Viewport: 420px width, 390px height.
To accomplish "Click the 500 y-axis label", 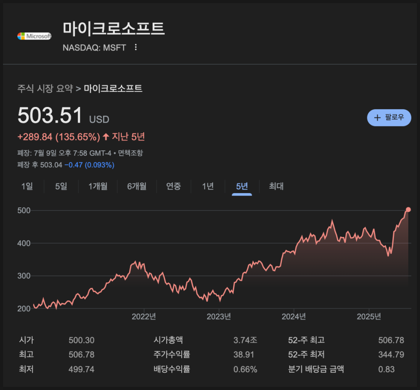I will [x=24, y=210].
